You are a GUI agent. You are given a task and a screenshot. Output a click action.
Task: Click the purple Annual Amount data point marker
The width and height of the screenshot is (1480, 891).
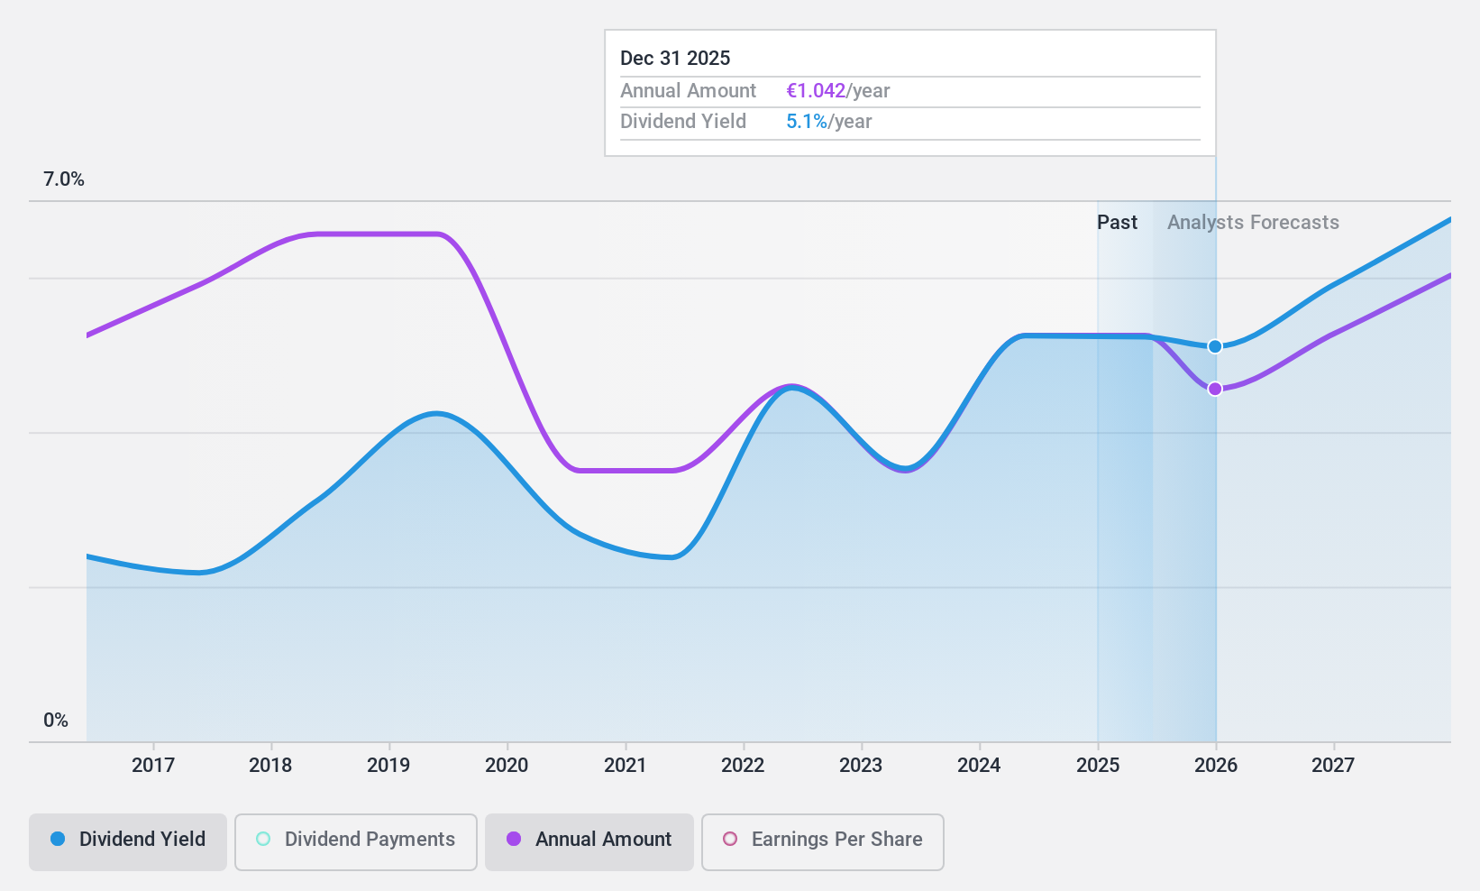coord(1215,389)
